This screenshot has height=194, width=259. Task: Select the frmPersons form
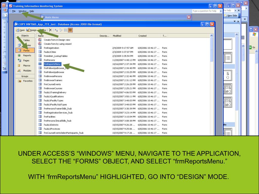(49, 60)
